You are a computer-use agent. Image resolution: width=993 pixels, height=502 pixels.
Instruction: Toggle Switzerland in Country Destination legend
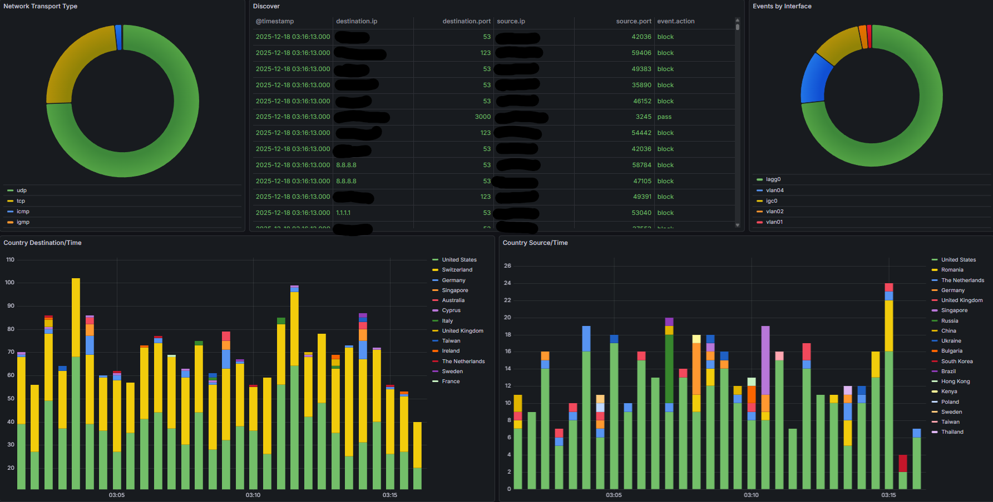pyautogui.click(x=457, y=270)
